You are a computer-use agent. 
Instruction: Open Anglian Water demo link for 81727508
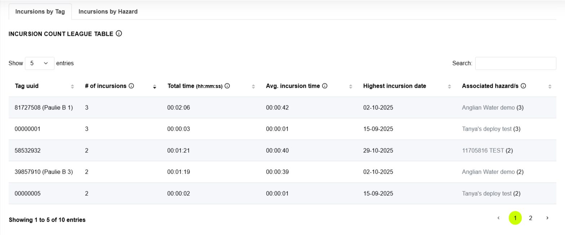(x=488, y=108)
